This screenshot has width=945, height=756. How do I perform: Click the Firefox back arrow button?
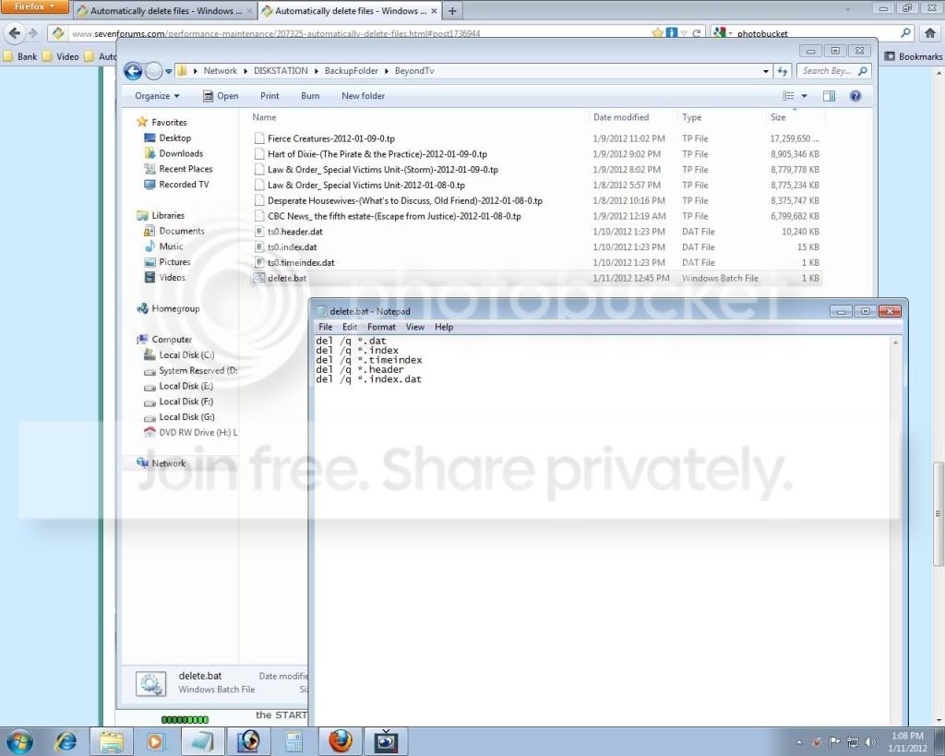15,33
